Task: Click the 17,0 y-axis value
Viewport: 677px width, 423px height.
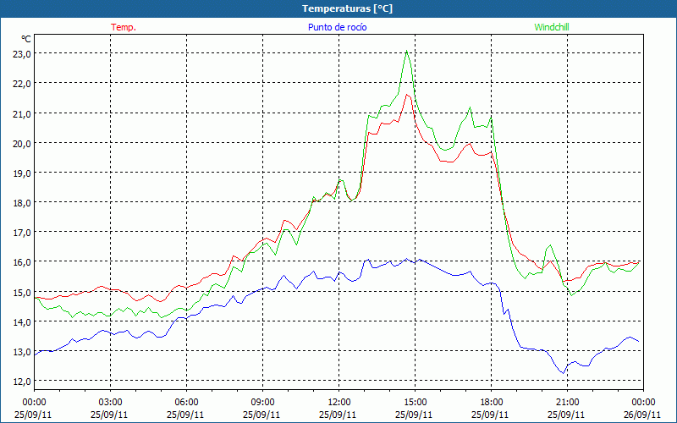Action: point(23,233)
